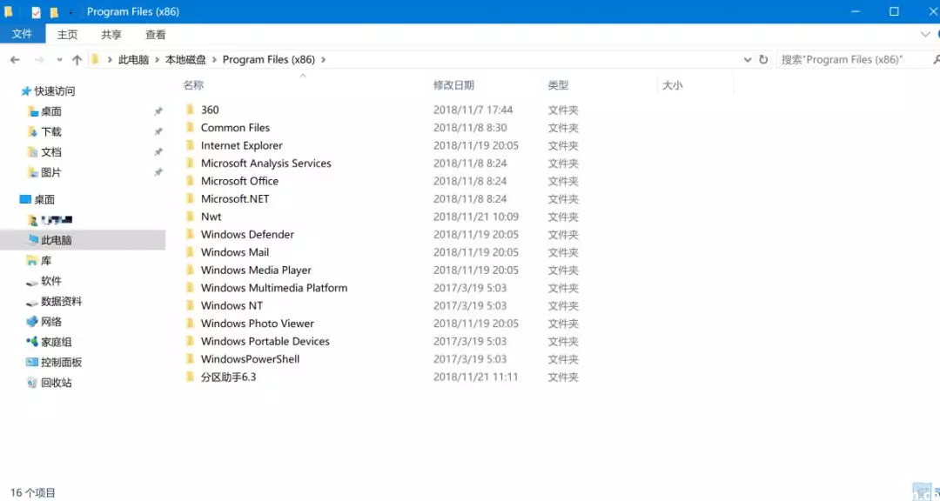
Task: Click the Refresh button beside address bar
Action: click(763, 60)
